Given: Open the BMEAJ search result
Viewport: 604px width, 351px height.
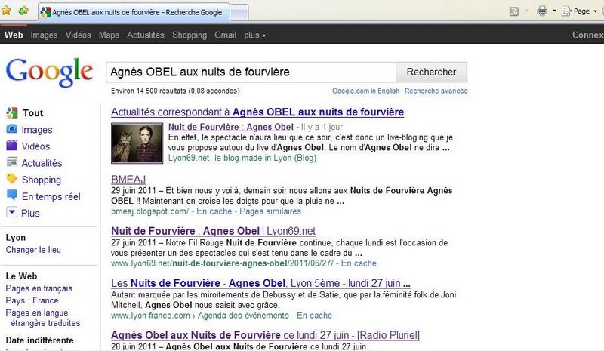Looking at the screenshot, I should click(128, 180).
